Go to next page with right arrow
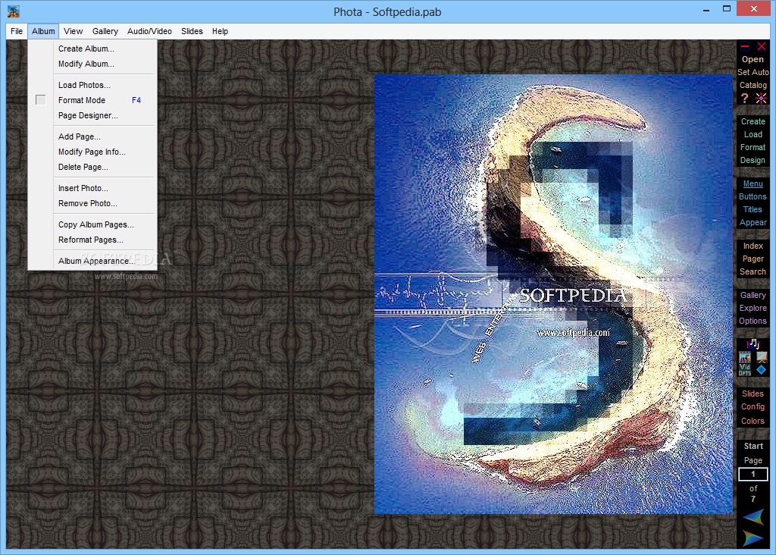The height and width of the screenshot is (555, 776). point(753,538)
